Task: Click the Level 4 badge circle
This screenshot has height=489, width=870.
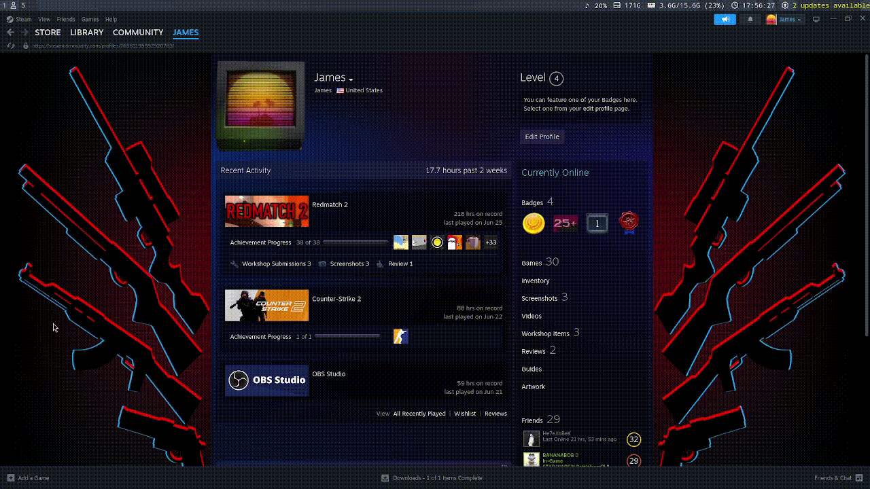Action: tap(556, 78)
